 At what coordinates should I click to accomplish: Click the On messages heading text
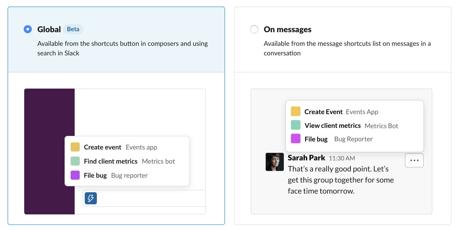pyautogui.click(x=288, y=29)
